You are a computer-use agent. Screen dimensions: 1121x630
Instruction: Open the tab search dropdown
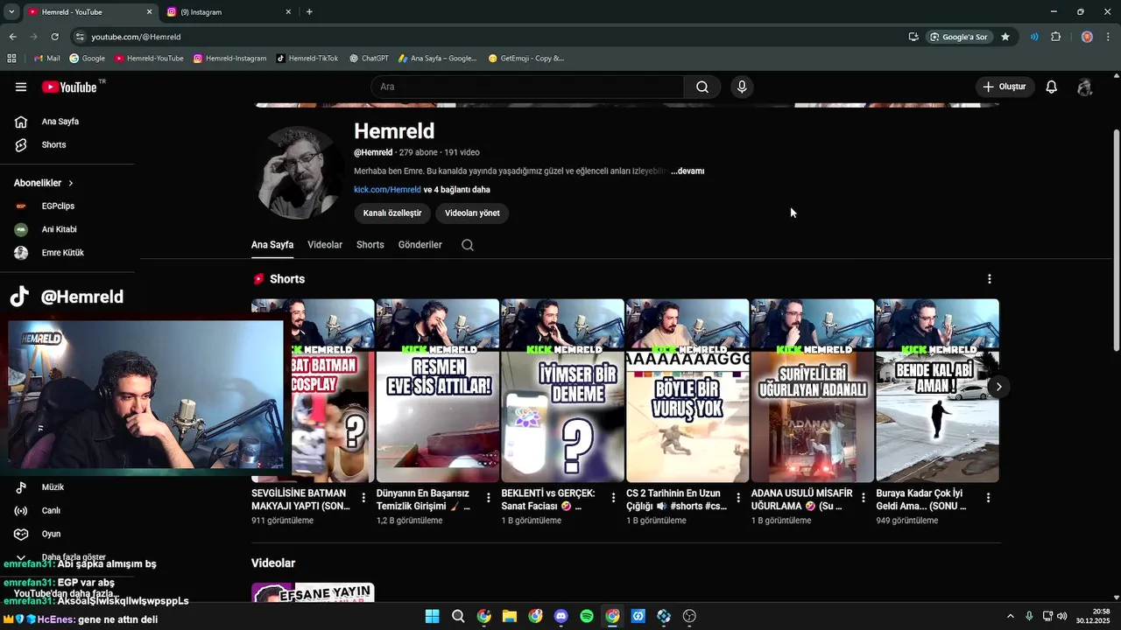point(11,12)
